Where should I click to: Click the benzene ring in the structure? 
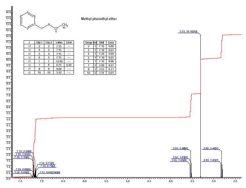28,21
